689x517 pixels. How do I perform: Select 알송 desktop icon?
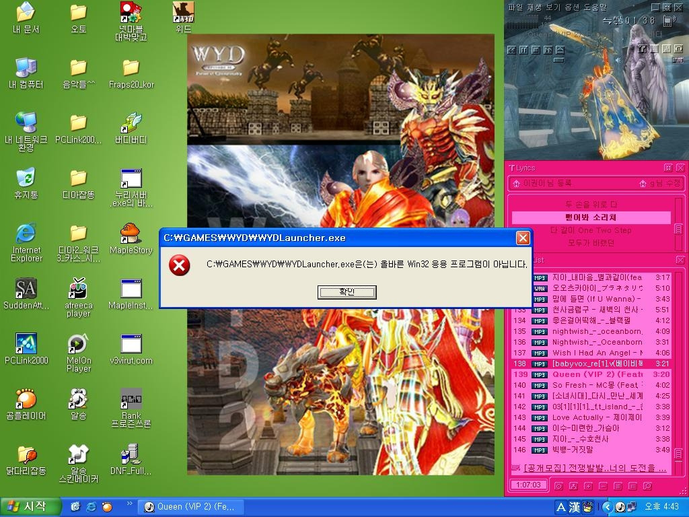79,405
